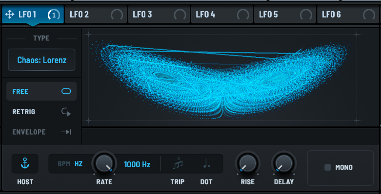Enable triplet (TRIP) note timing
The image size is (381, 194).
tap(178, 163)
